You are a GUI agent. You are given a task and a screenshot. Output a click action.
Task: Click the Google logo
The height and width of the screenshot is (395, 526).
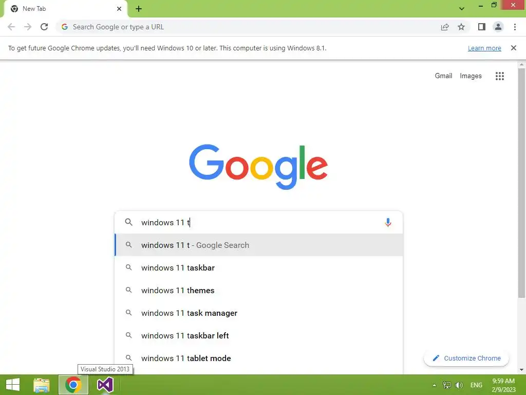click(x=258, y=167)
